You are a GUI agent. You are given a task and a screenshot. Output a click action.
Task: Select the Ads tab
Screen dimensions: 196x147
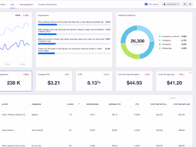(13, 4)
